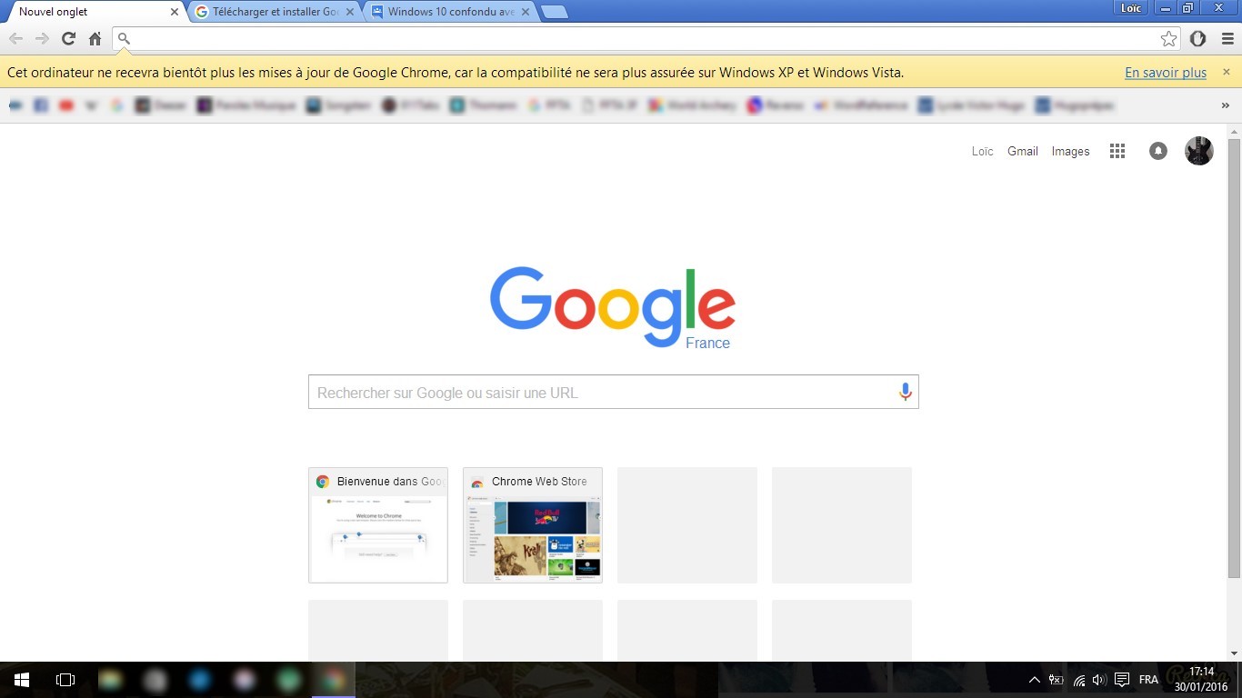Open the YouTube bookmark icon

[x=65, y=105]
